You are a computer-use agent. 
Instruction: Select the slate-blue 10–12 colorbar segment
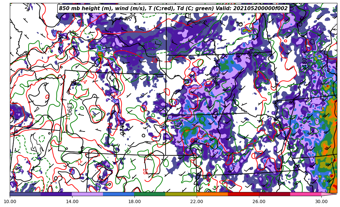(x=25, y=194)
